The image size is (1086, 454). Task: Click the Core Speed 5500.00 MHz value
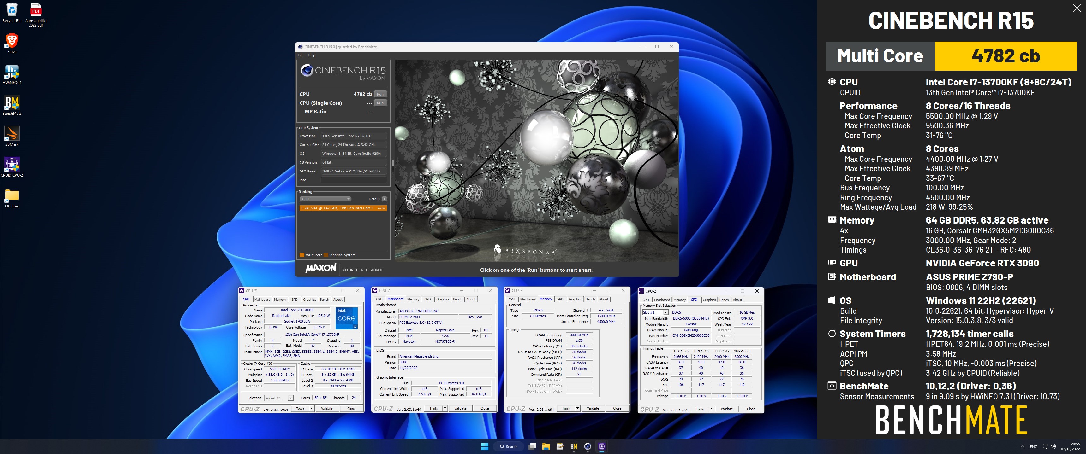[279, 369]
